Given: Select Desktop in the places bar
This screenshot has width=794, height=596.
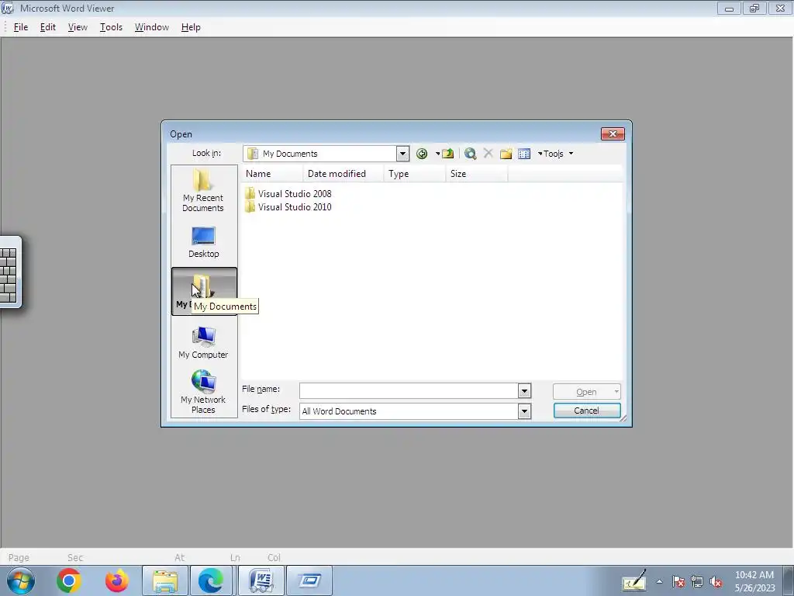Looking at the screenshot, I should pos(204,242).
